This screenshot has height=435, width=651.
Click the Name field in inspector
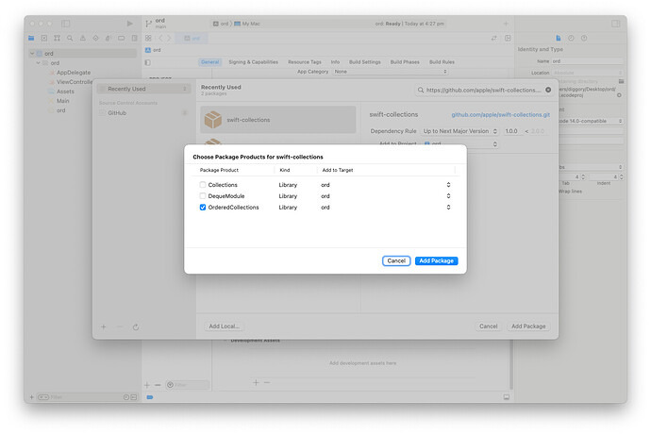[587, 61]
